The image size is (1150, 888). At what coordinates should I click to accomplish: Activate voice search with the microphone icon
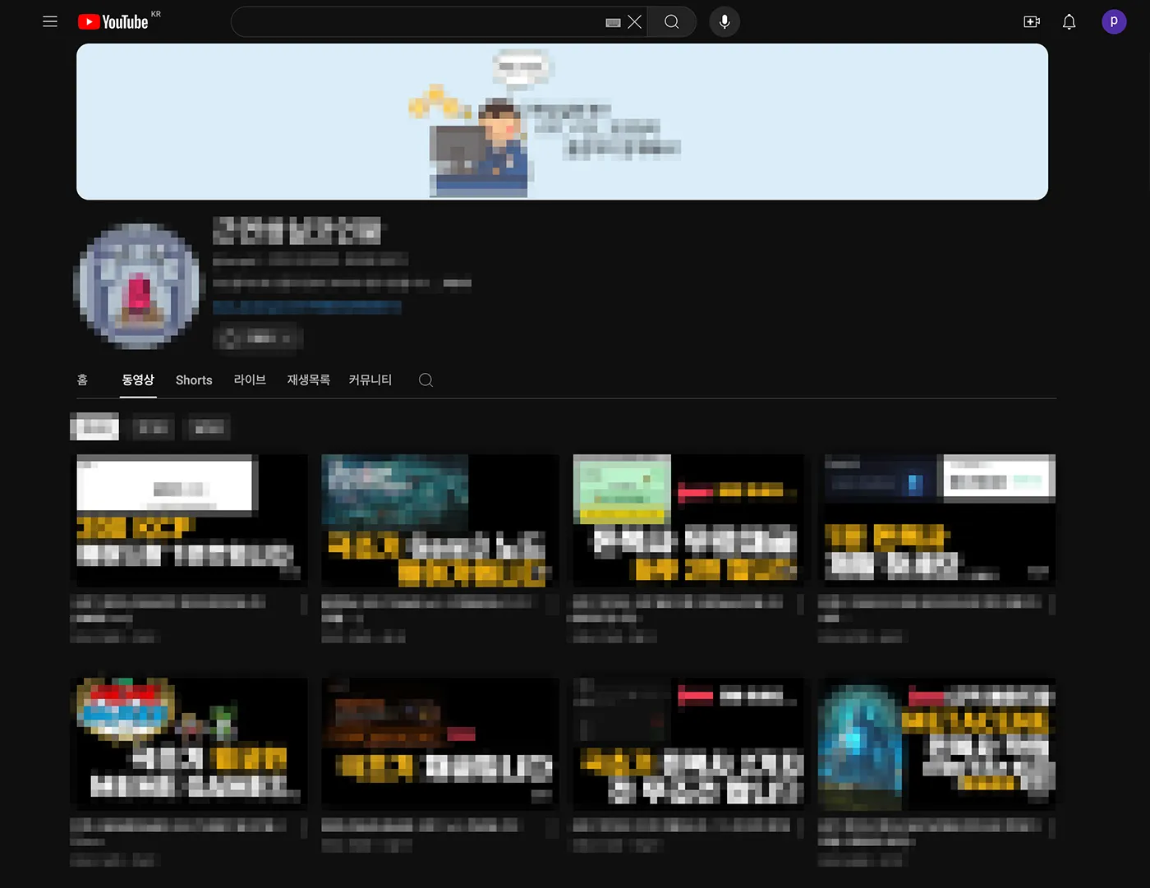(x=724, y=21)
